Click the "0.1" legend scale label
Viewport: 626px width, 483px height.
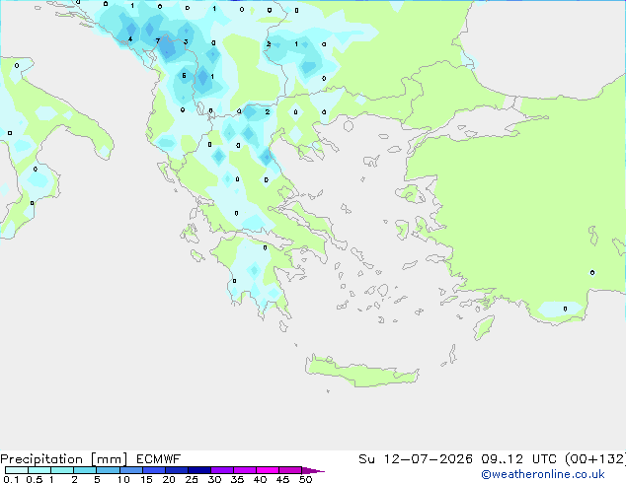coord(11,479)
